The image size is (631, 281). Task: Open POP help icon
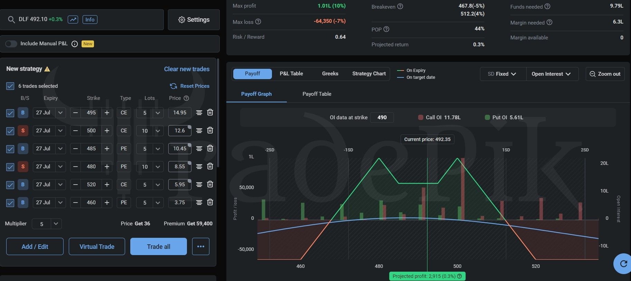386,29
